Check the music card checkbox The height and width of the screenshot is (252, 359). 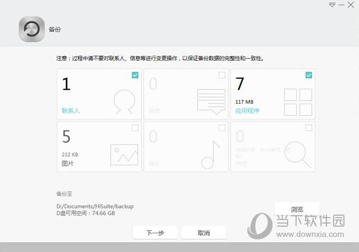click(222, 128)
